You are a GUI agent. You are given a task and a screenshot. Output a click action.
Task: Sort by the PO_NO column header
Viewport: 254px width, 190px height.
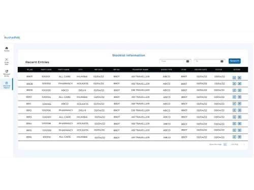pyautogui.click(x=30, y=69)
